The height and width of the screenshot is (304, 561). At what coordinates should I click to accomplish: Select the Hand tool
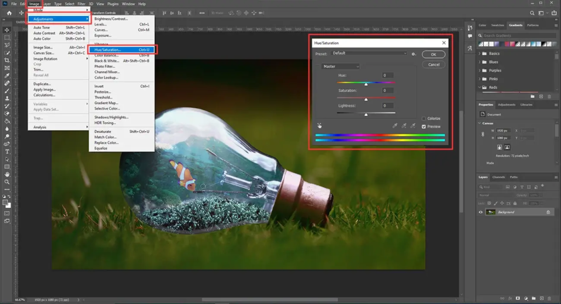tap(7, 174)
